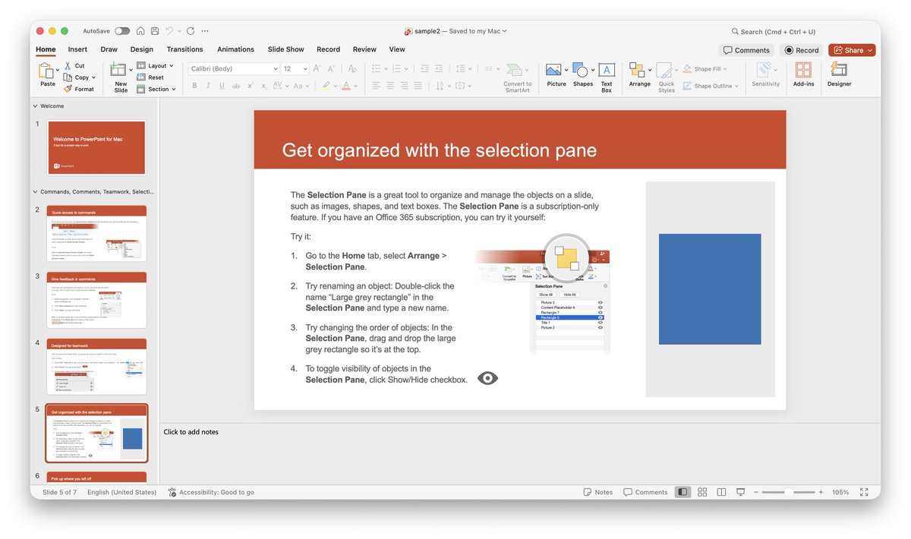Open the Insert tab
Image resolution: width=911 pixels, height=539 pixels.
(x=77, y=49)
